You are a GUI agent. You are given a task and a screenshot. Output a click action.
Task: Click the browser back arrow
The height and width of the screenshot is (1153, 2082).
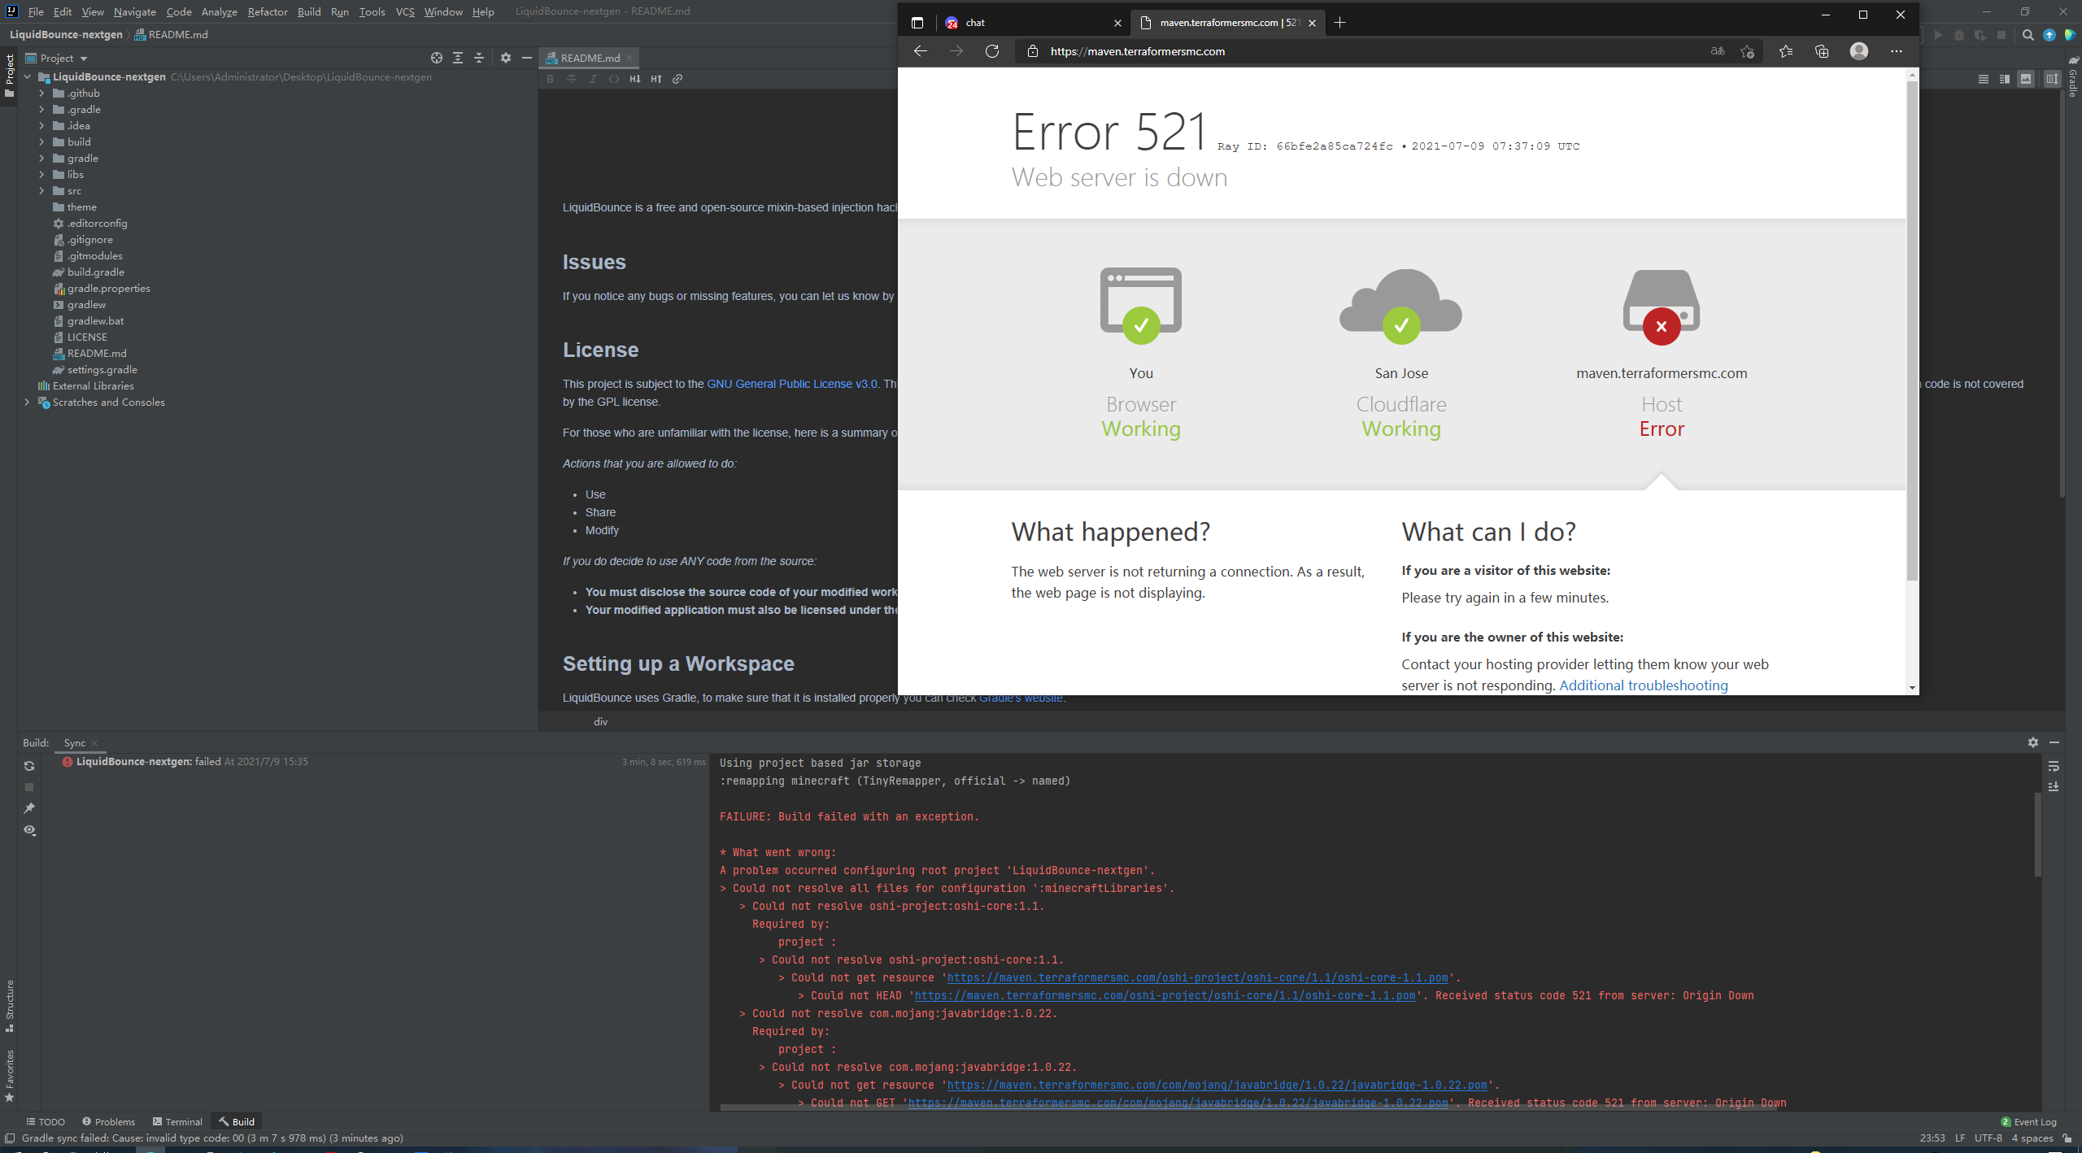[921, 51]
